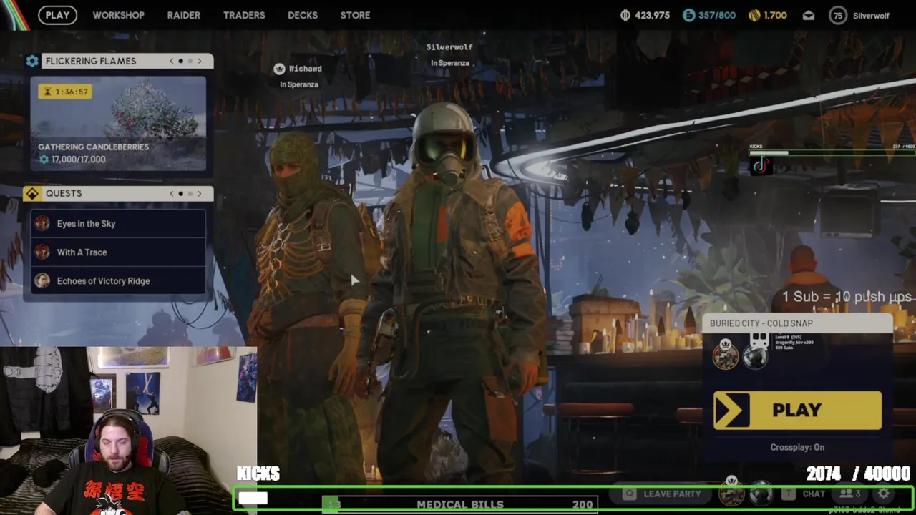The height and width of the screenshot is (515, 916).
Task: Click the streamer webcam overlay
Action: coord(129,431)
